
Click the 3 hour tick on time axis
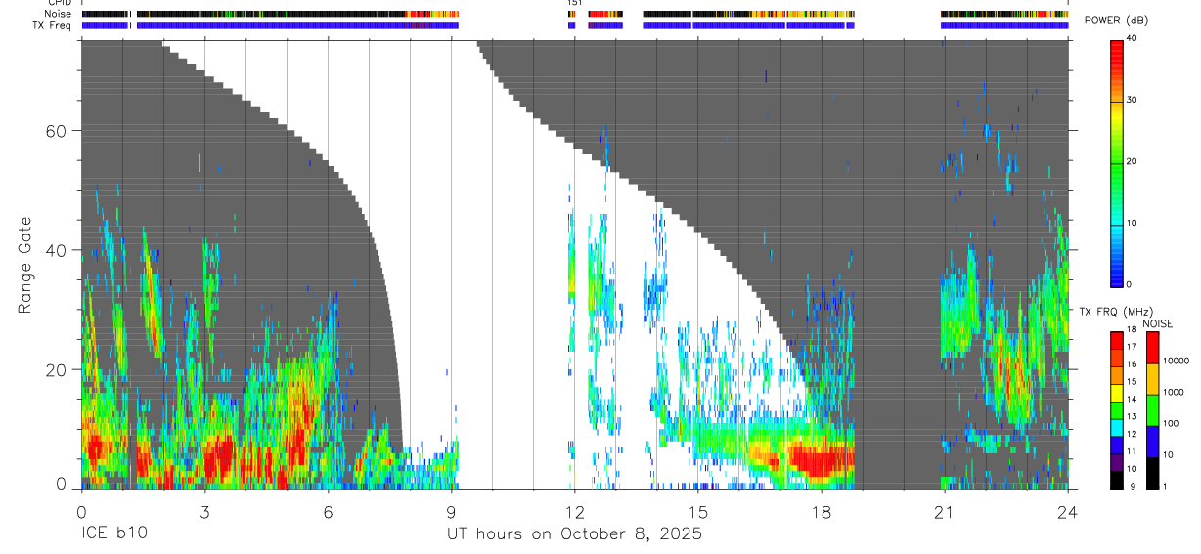[x=204, y=510]
